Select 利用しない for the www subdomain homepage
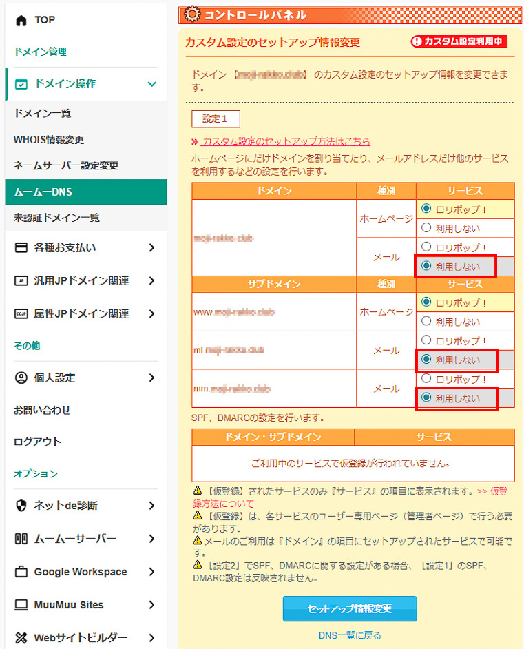 426,321
